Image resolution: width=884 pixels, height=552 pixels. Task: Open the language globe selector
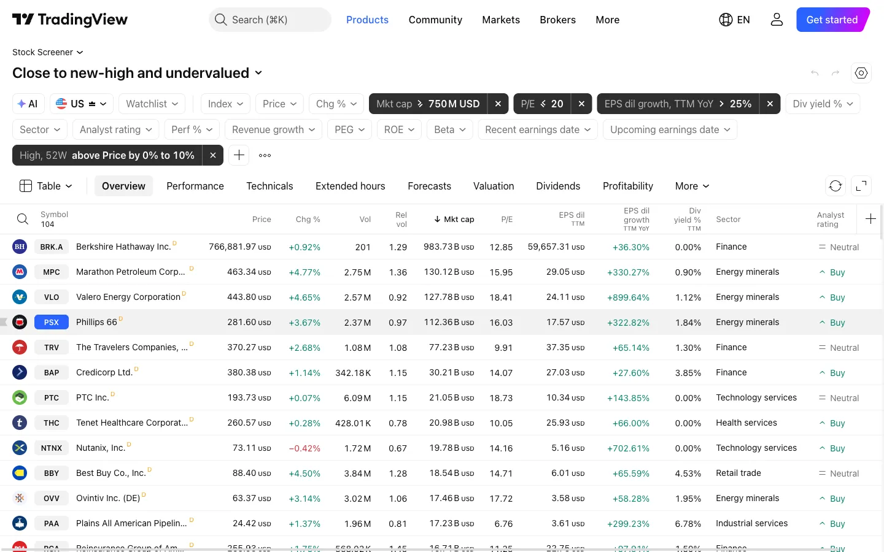click(734, 20)
